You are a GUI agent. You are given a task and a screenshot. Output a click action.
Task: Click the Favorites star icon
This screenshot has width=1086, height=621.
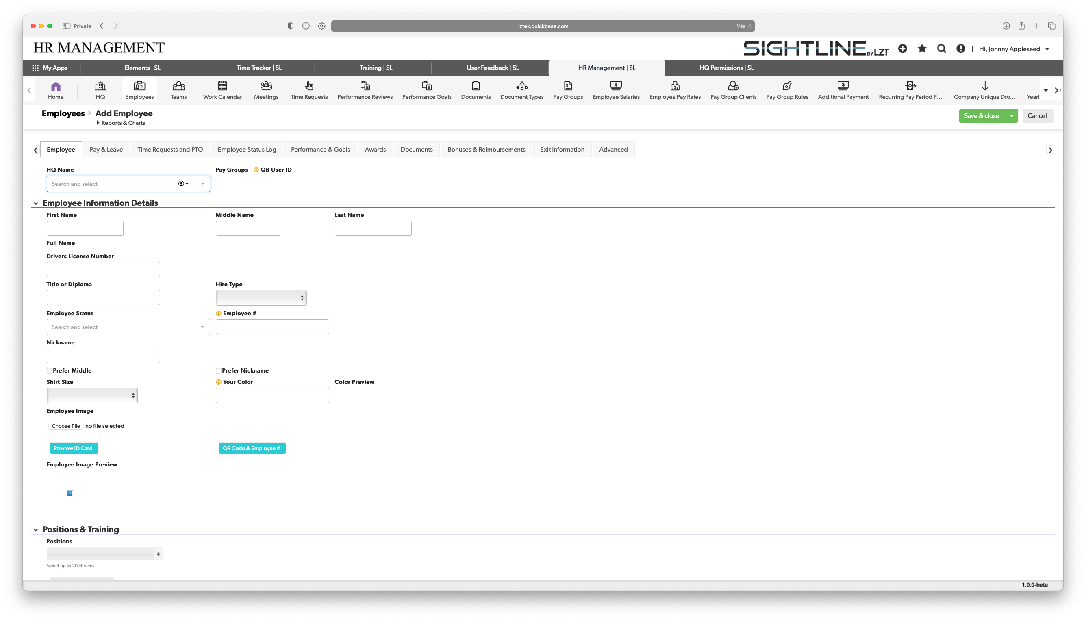pos(922,49)
